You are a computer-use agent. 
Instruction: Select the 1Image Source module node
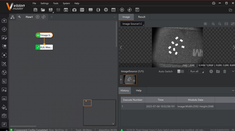44,35
